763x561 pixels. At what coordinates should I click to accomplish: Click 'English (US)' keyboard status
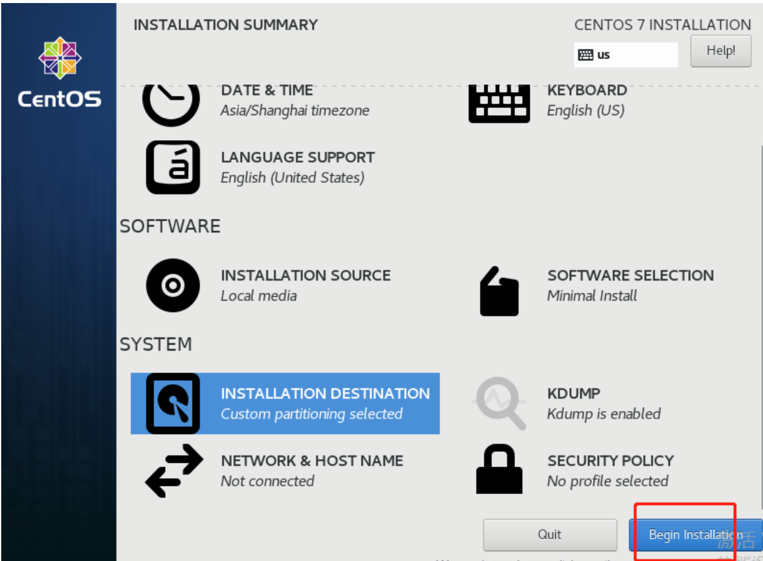click(586, 111)
